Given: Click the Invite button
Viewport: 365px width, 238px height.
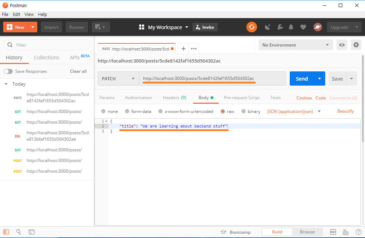Looking at the screenshot, I should click(x=205, y=27).
